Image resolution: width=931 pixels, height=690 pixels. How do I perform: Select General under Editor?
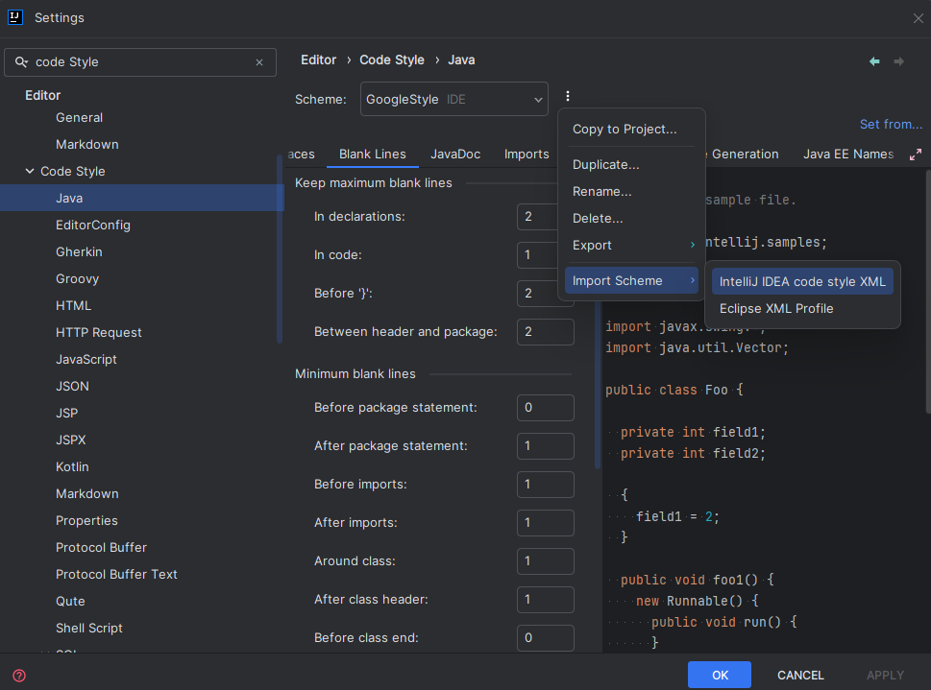tap(79, 117)
